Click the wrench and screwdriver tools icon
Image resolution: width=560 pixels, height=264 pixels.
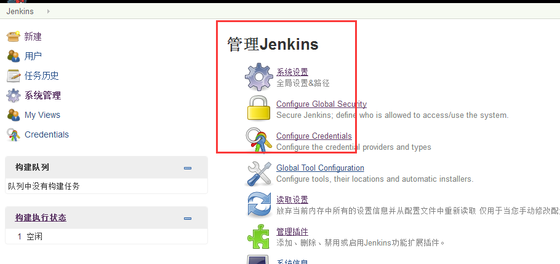[260, 174]
